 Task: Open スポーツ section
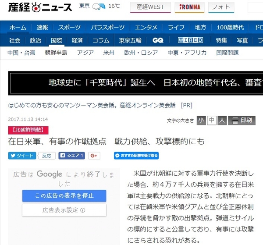pos(69,27)
